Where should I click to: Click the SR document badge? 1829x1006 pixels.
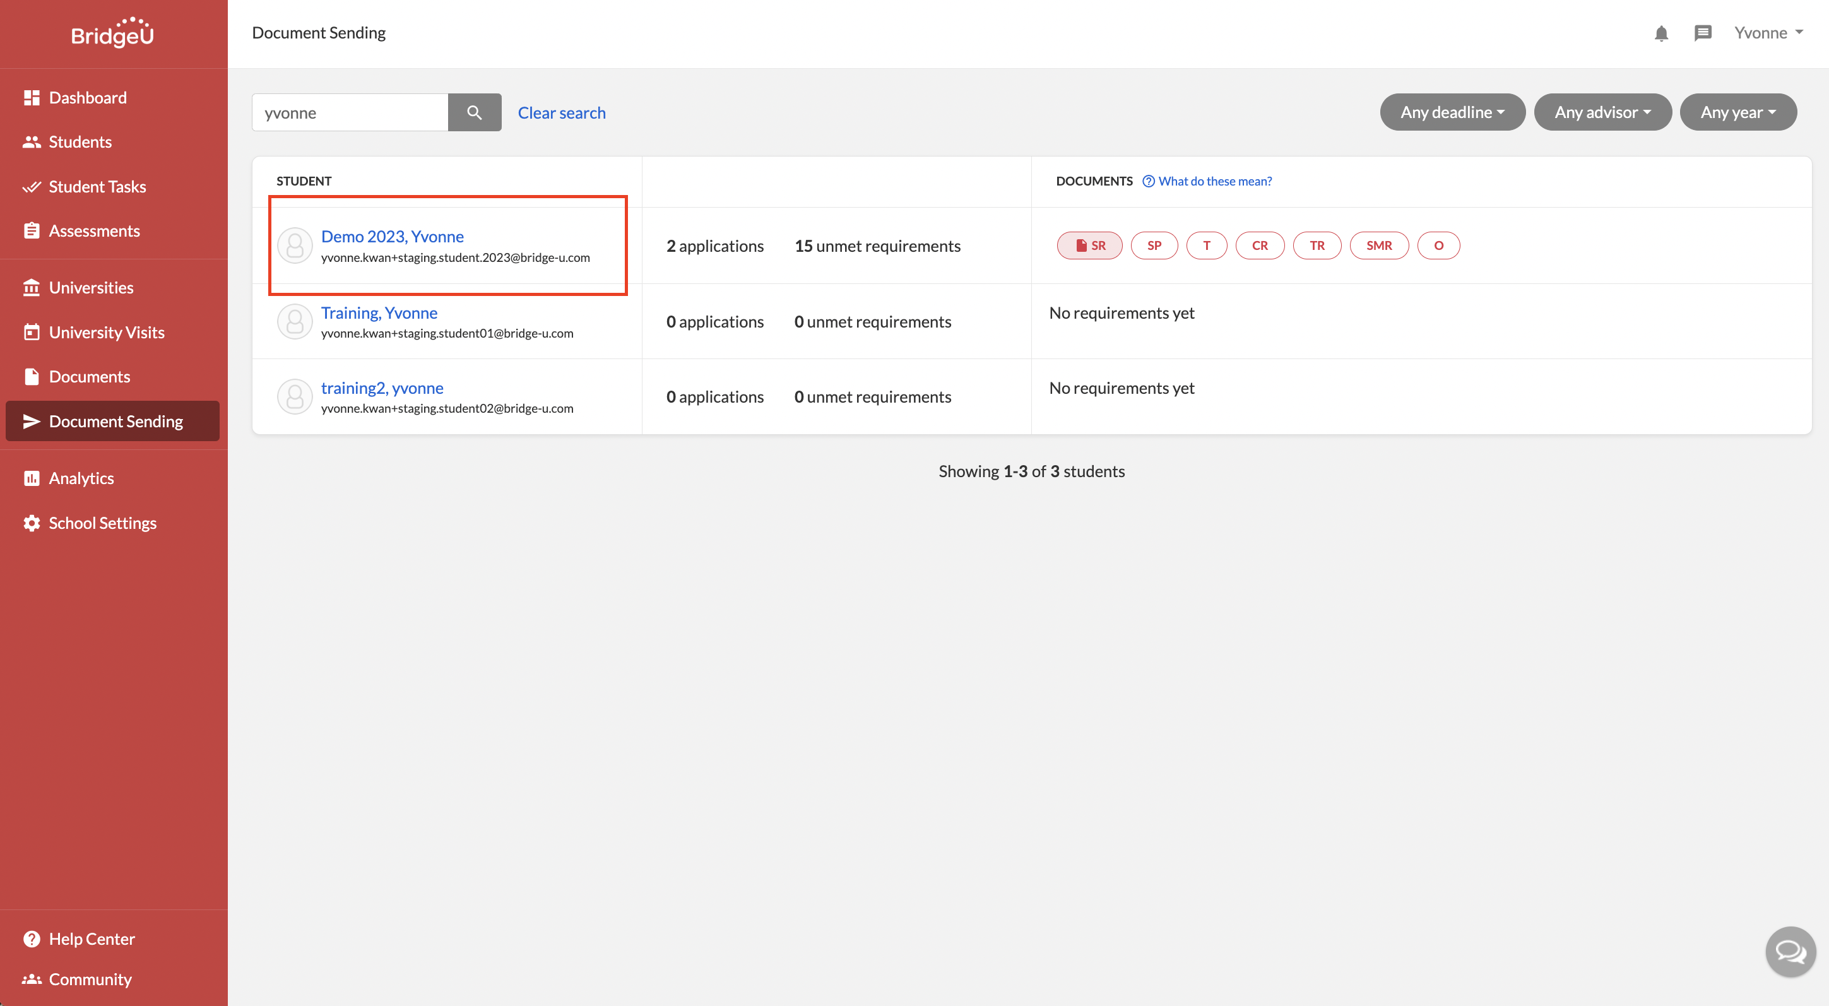tap(1089, 246)
